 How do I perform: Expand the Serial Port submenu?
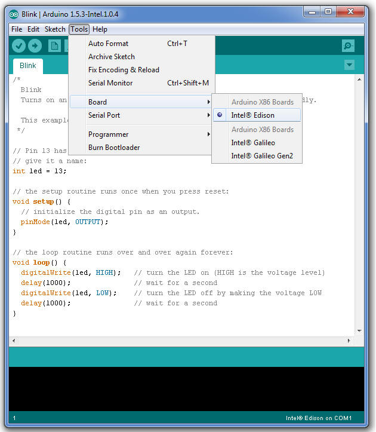(140, 115)
